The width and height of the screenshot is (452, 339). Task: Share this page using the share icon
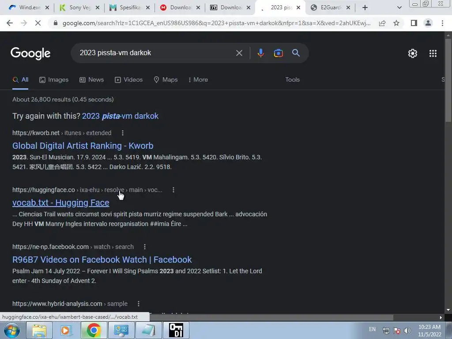(382, 23)
